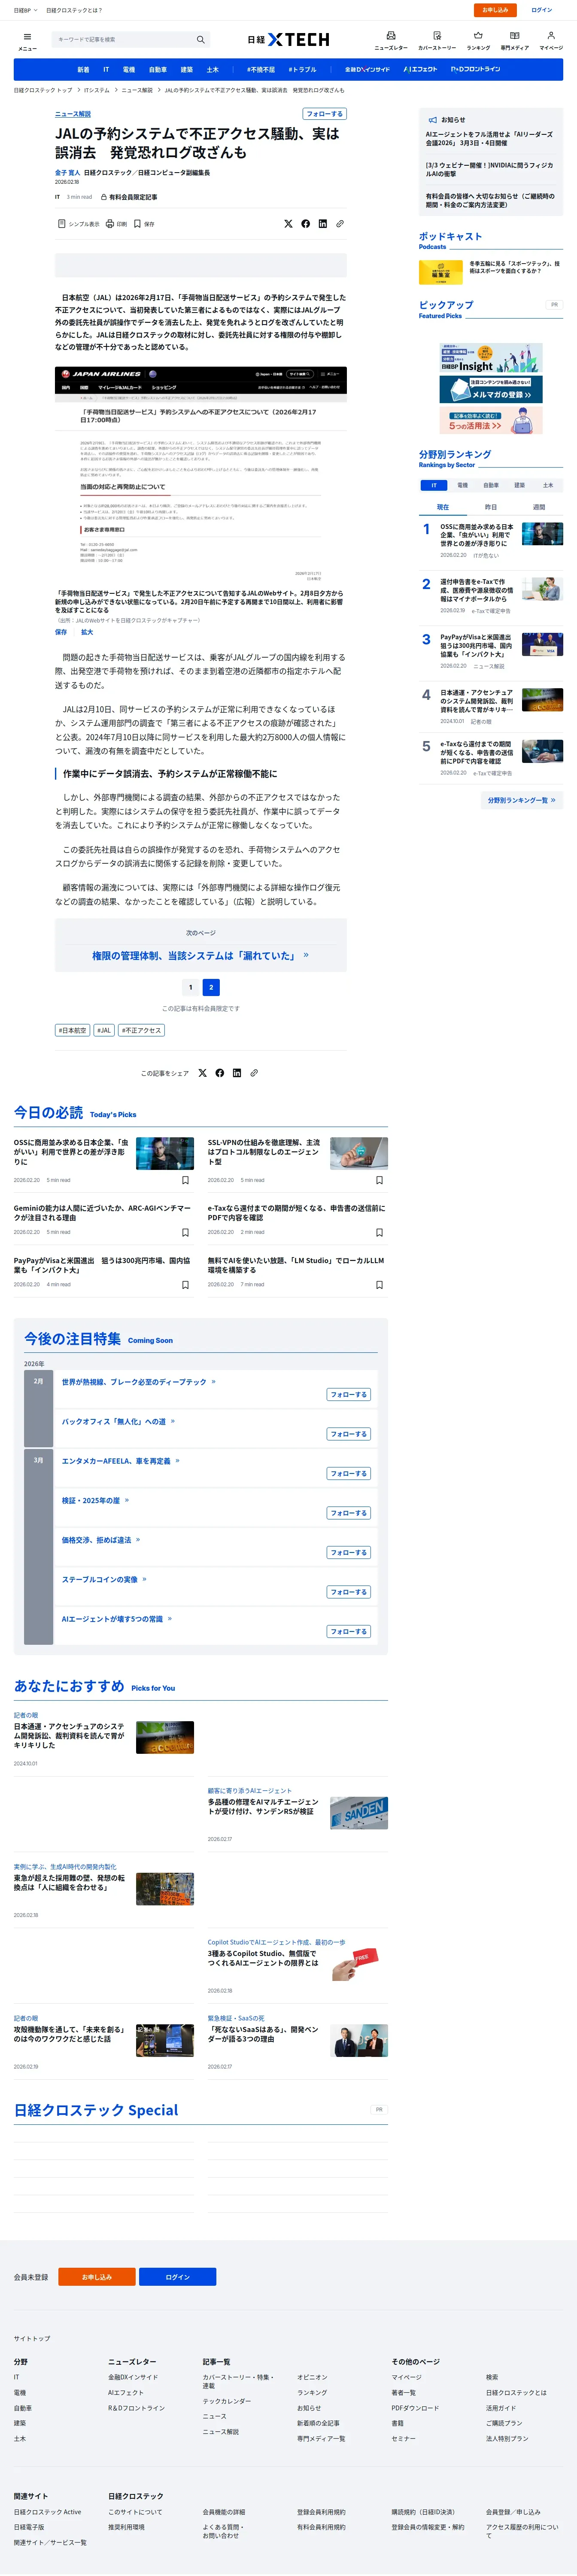The height and width of the screenshot is (2576, 577).
Task: Follow the ステーブルコインの実像 feature
Action: pos(349,1592)
